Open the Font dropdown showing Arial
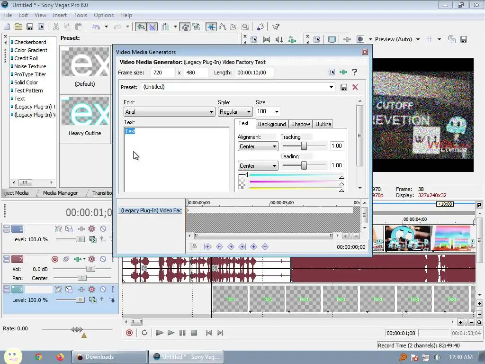Viewport: 485px width, 364px height. pyautogui.click(x=169, y=112)
